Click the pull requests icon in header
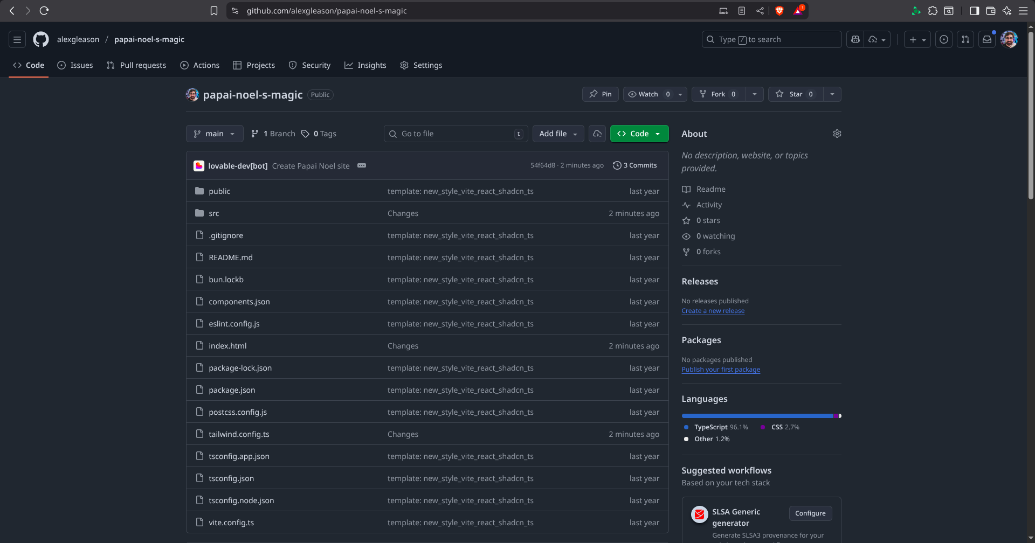This screenshot has width=1035, height=543. point(965,39)
